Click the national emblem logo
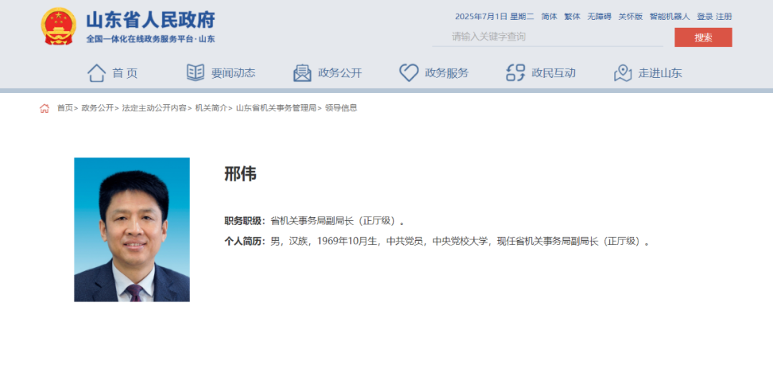The width and height of the screenshot is (773, 368). click(59, 27)
